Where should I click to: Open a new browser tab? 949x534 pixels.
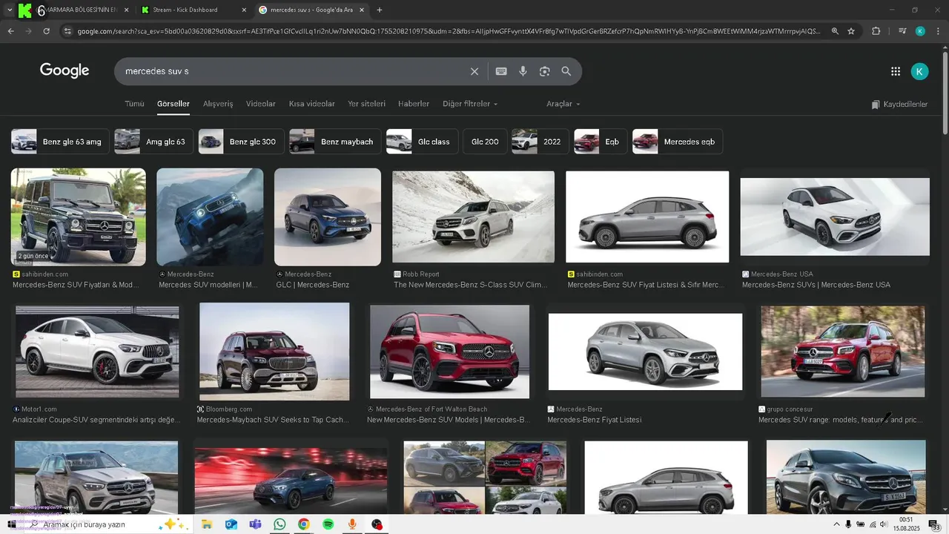380,10
